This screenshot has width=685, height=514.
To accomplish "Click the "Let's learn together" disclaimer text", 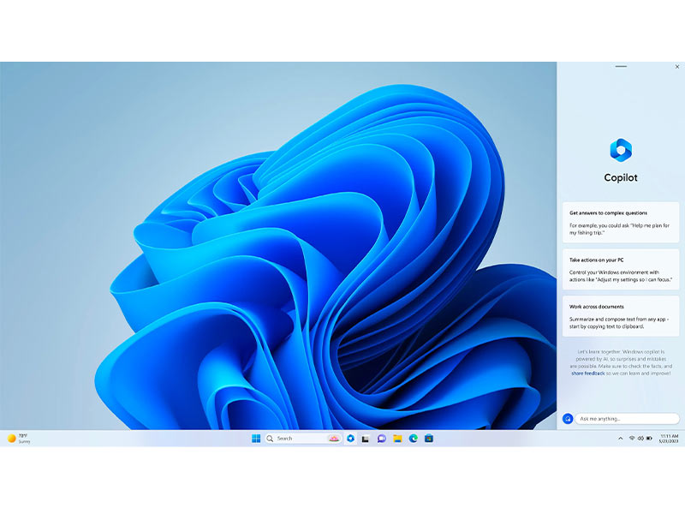I will point(621,362).
